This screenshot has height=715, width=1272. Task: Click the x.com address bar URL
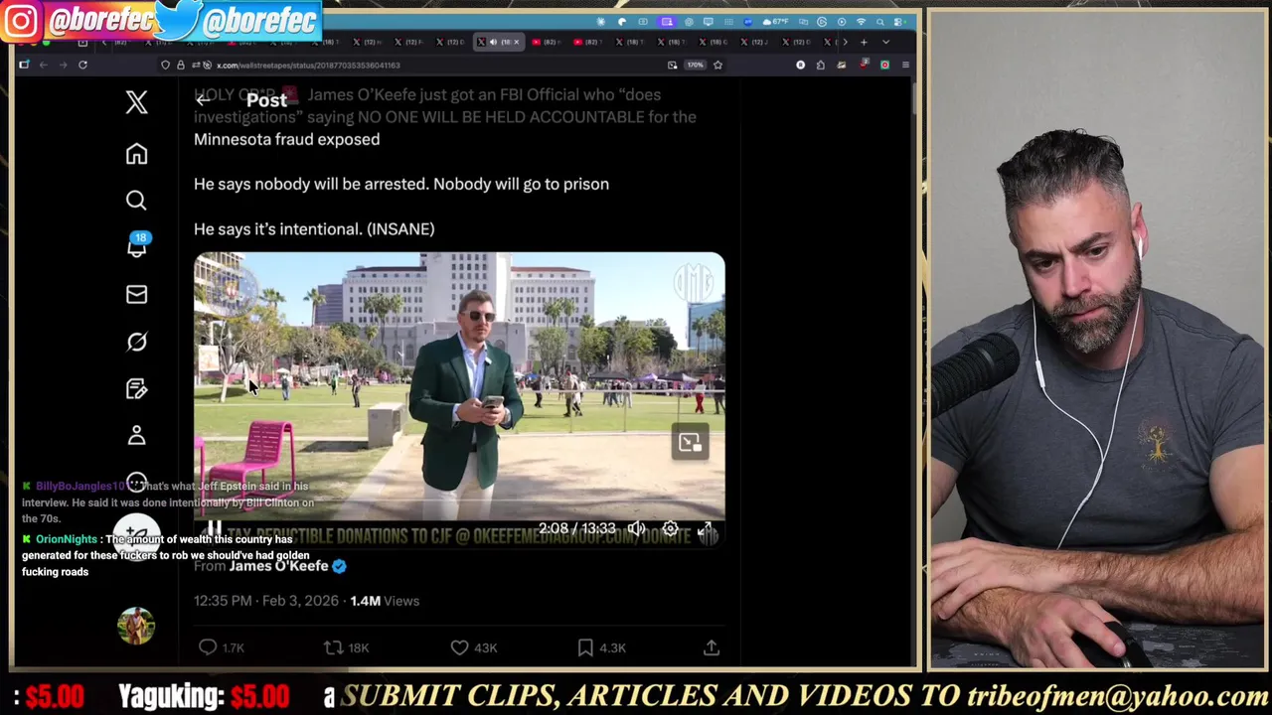pos(308,65)
